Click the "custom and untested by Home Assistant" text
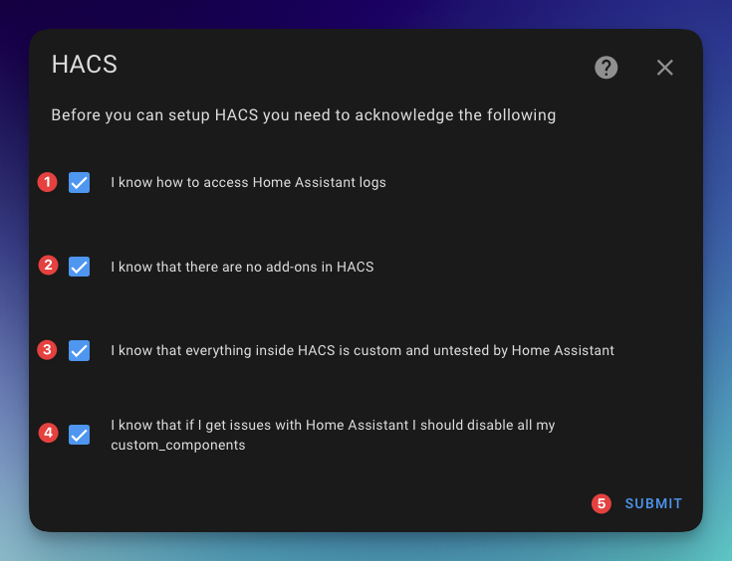The width and height of the screenshot is (732, 561). point(363,350)
